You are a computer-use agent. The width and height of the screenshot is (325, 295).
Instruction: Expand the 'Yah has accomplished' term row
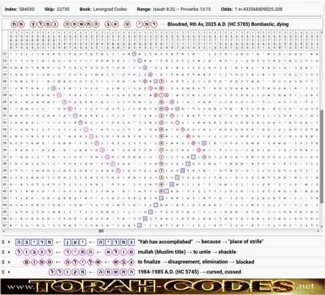coord(9,242)
